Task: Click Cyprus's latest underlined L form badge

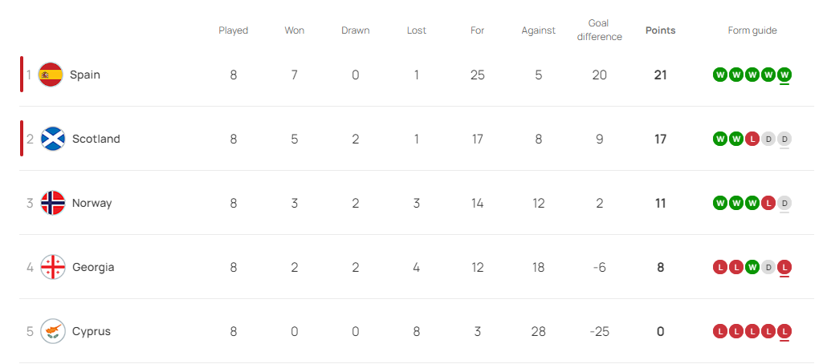Action: tap(785, 331)
